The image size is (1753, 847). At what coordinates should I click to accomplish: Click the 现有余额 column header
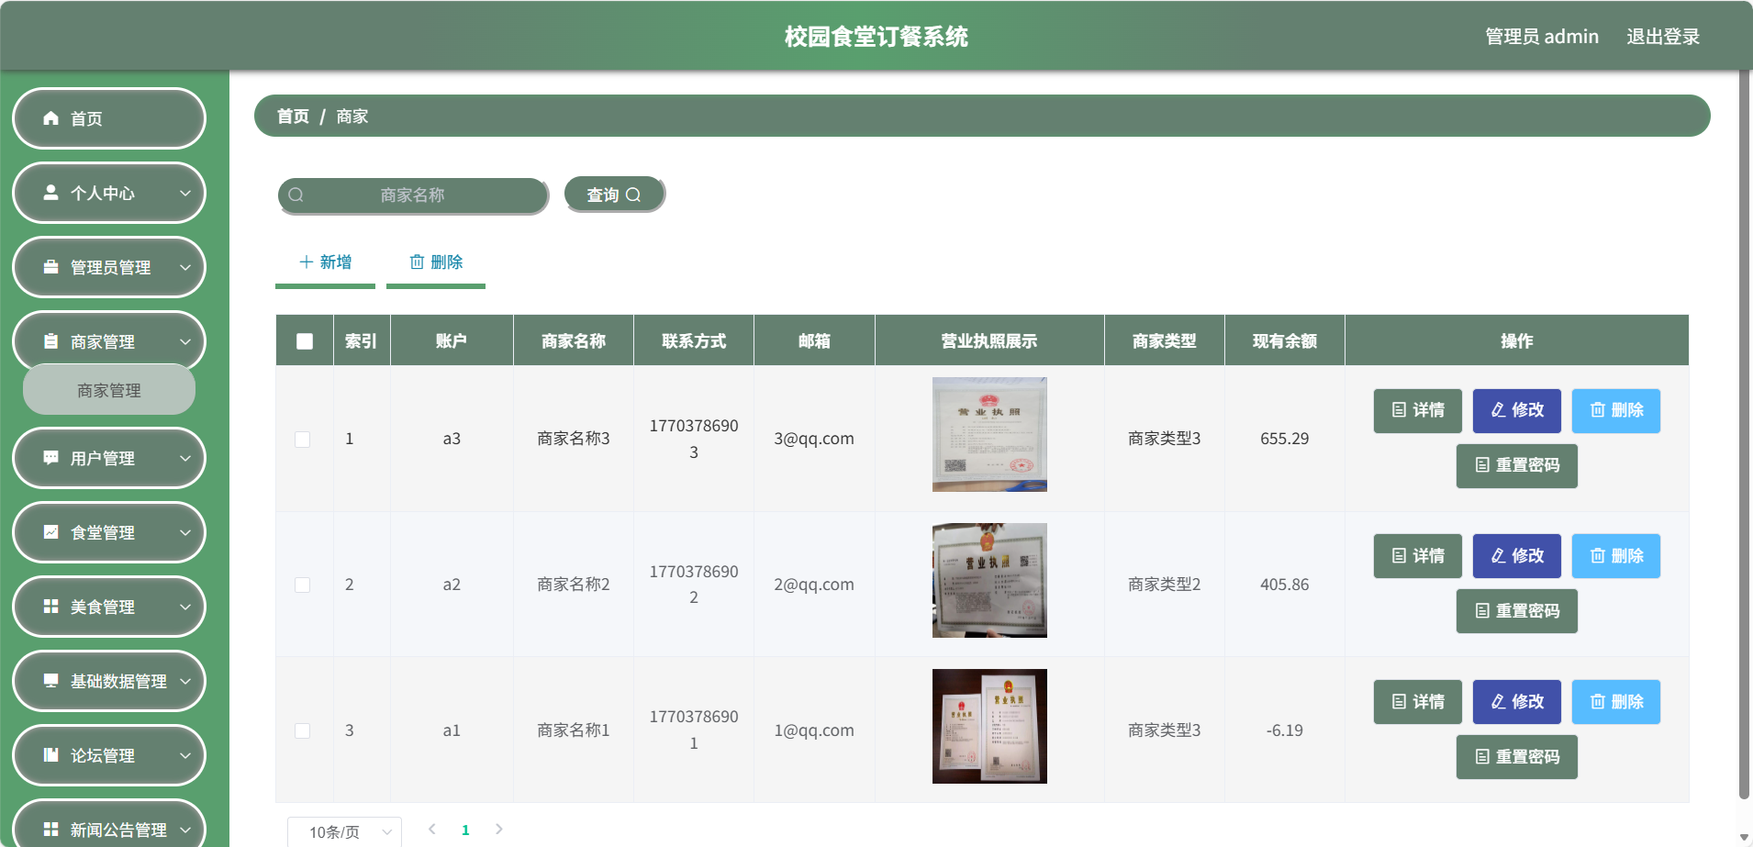(1285, 341)
